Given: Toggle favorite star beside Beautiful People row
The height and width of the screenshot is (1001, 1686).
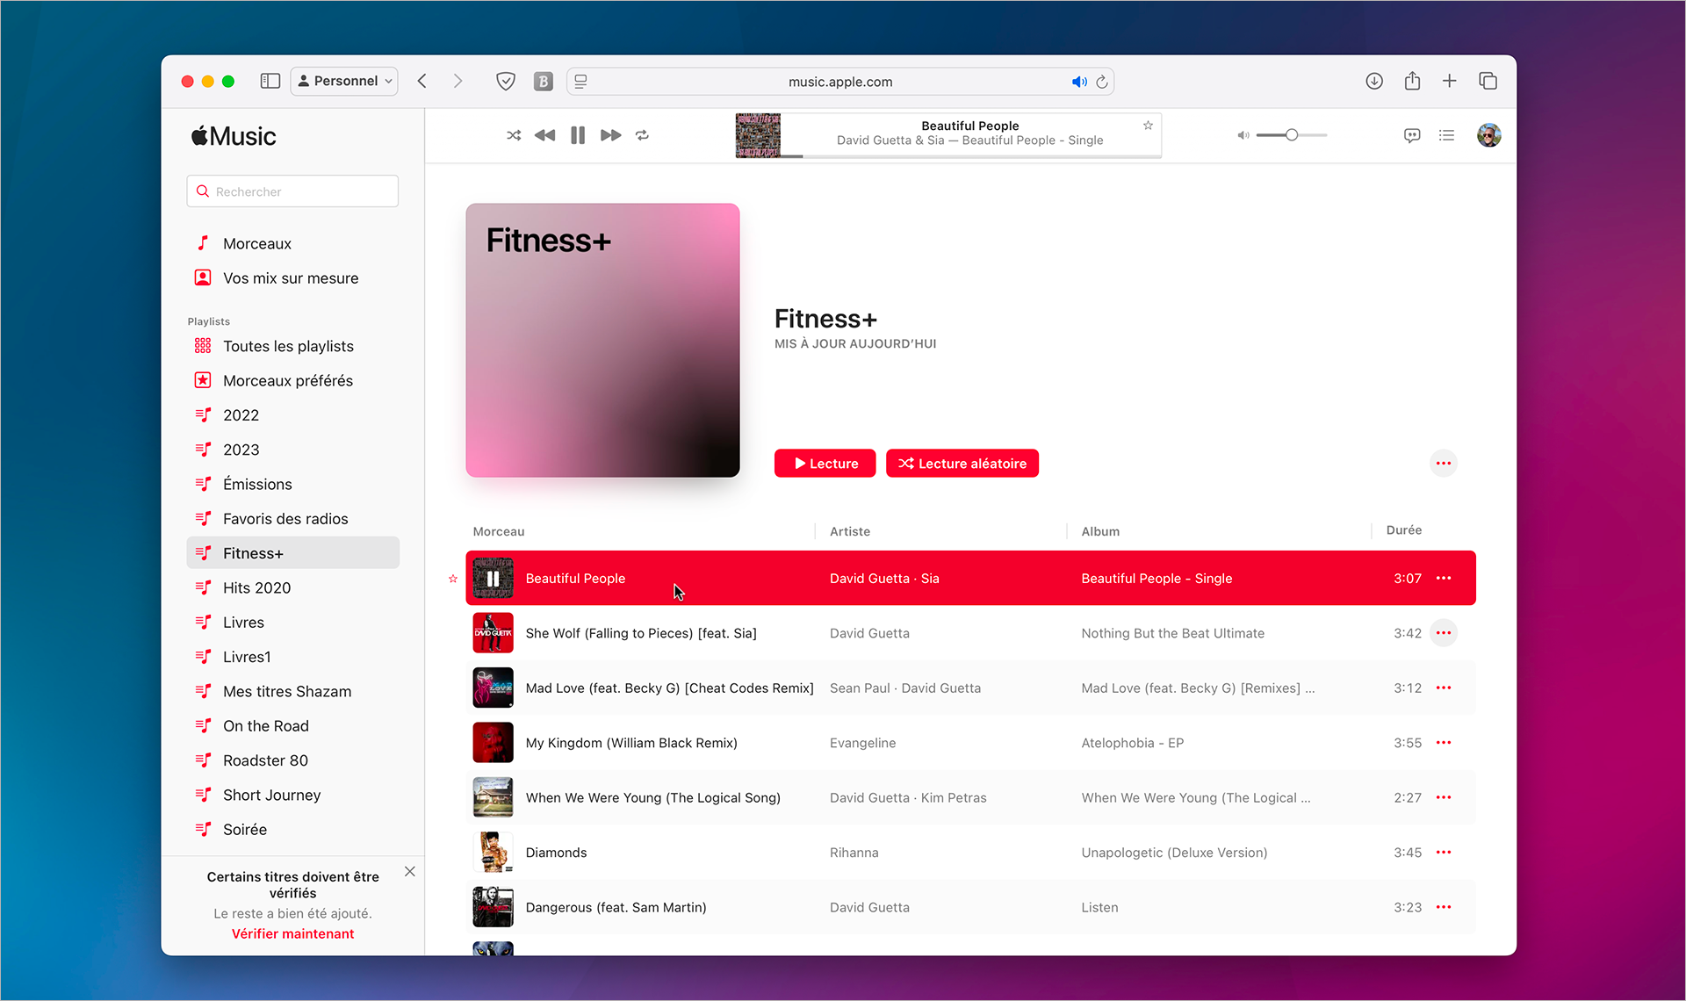Looking at the screenshot, I should (x=453, y=579).
